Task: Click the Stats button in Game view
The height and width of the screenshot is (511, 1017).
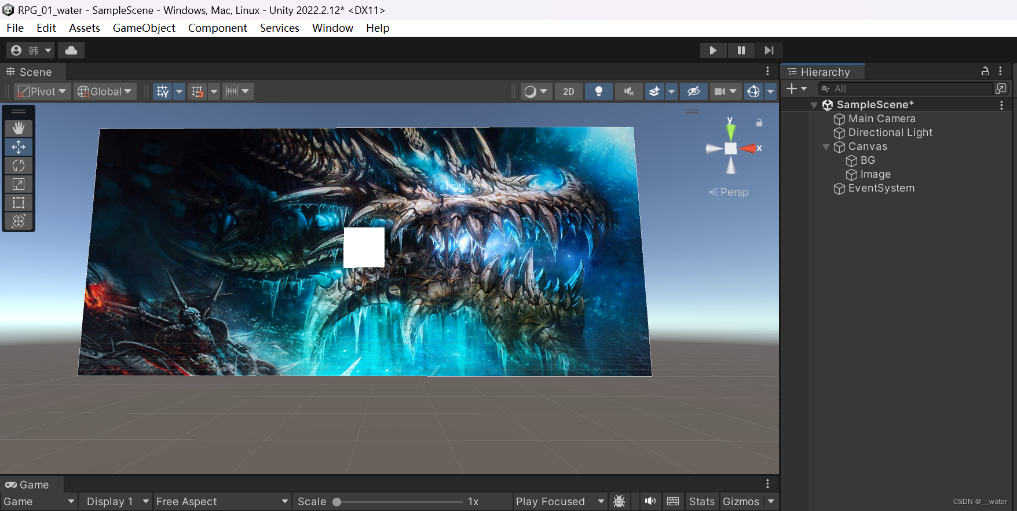Action: [x=701, y=502]
